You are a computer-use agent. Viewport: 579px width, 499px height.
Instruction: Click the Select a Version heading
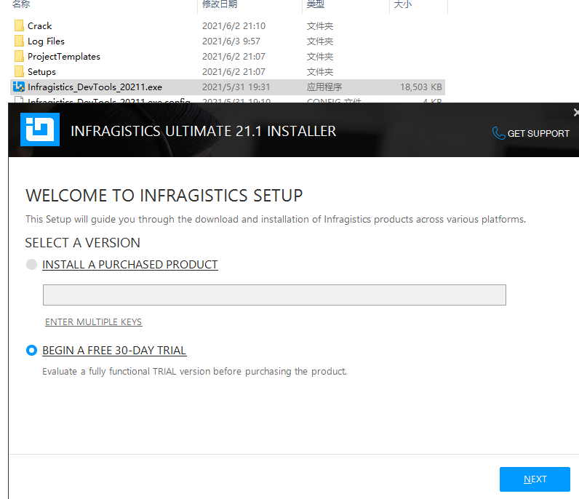point(83,243)
